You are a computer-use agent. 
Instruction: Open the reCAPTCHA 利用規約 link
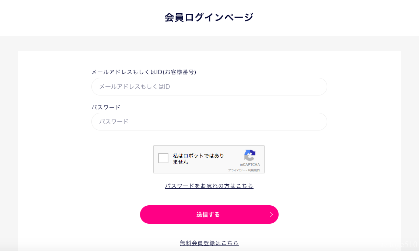coord(254,170)
